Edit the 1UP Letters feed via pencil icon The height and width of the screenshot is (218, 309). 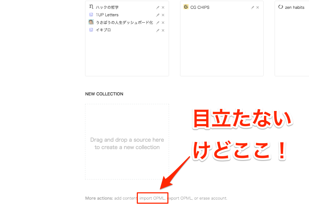coord(158,15)
